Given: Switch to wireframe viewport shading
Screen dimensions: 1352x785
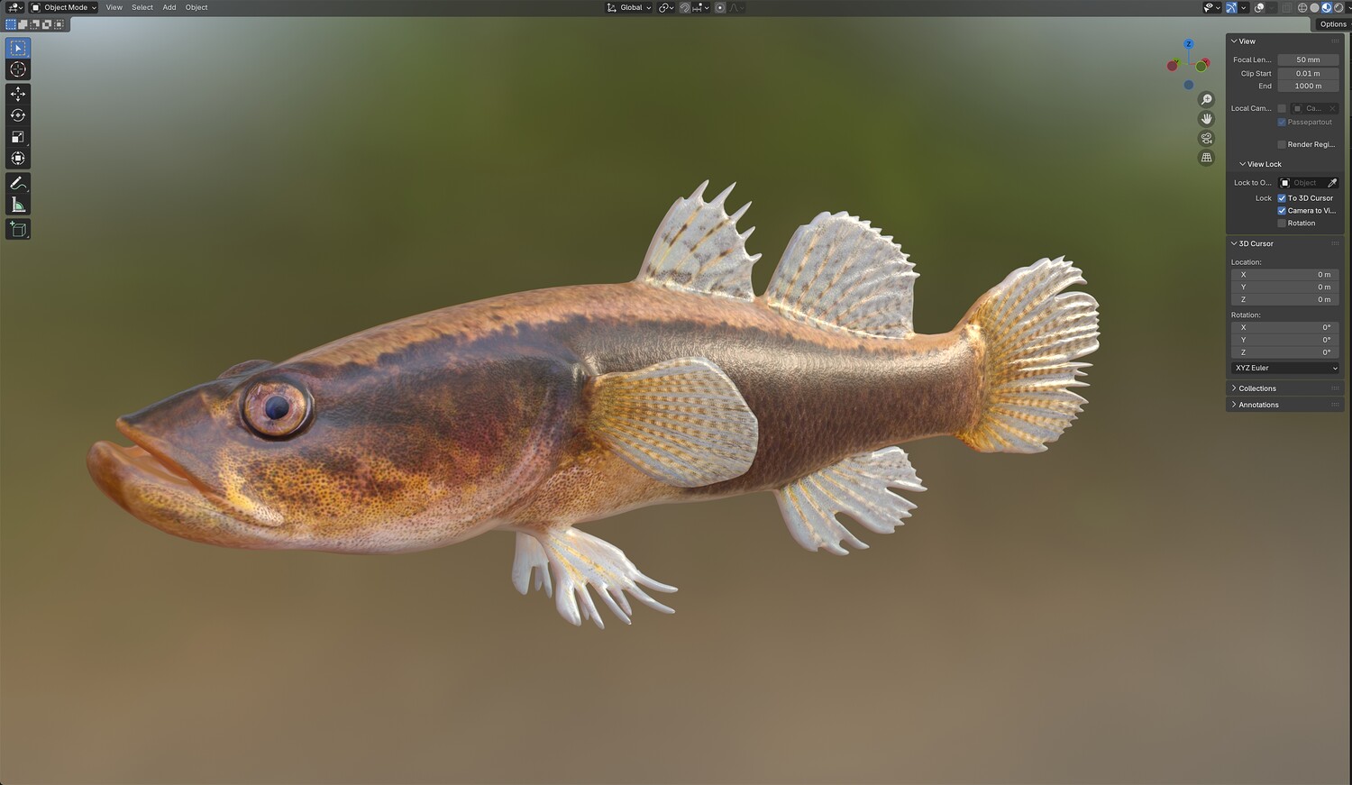Looking at the screenshot, I should (1302, 7).
